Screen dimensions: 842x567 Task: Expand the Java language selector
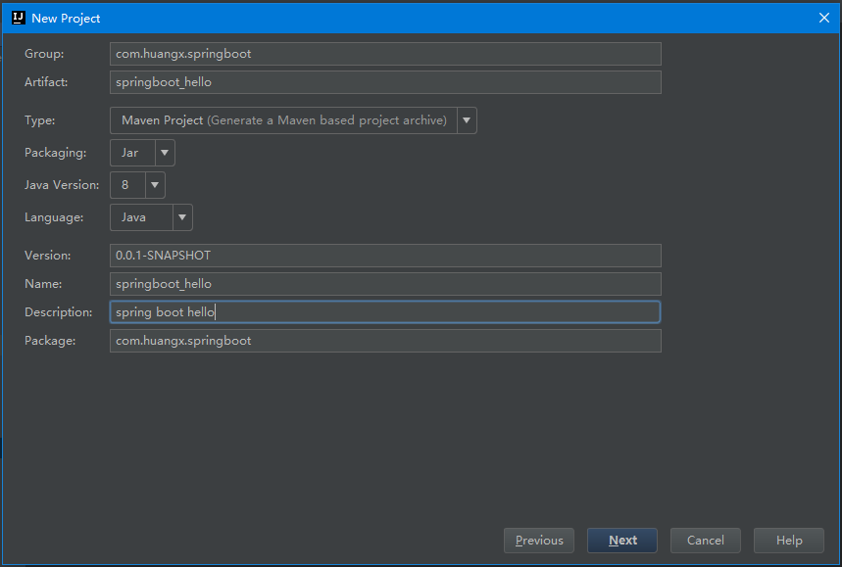151,217
